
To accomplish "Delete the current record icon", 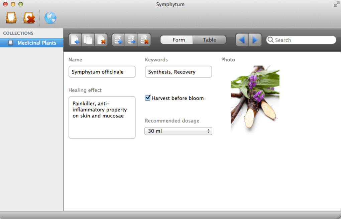I will coord(101,40).
